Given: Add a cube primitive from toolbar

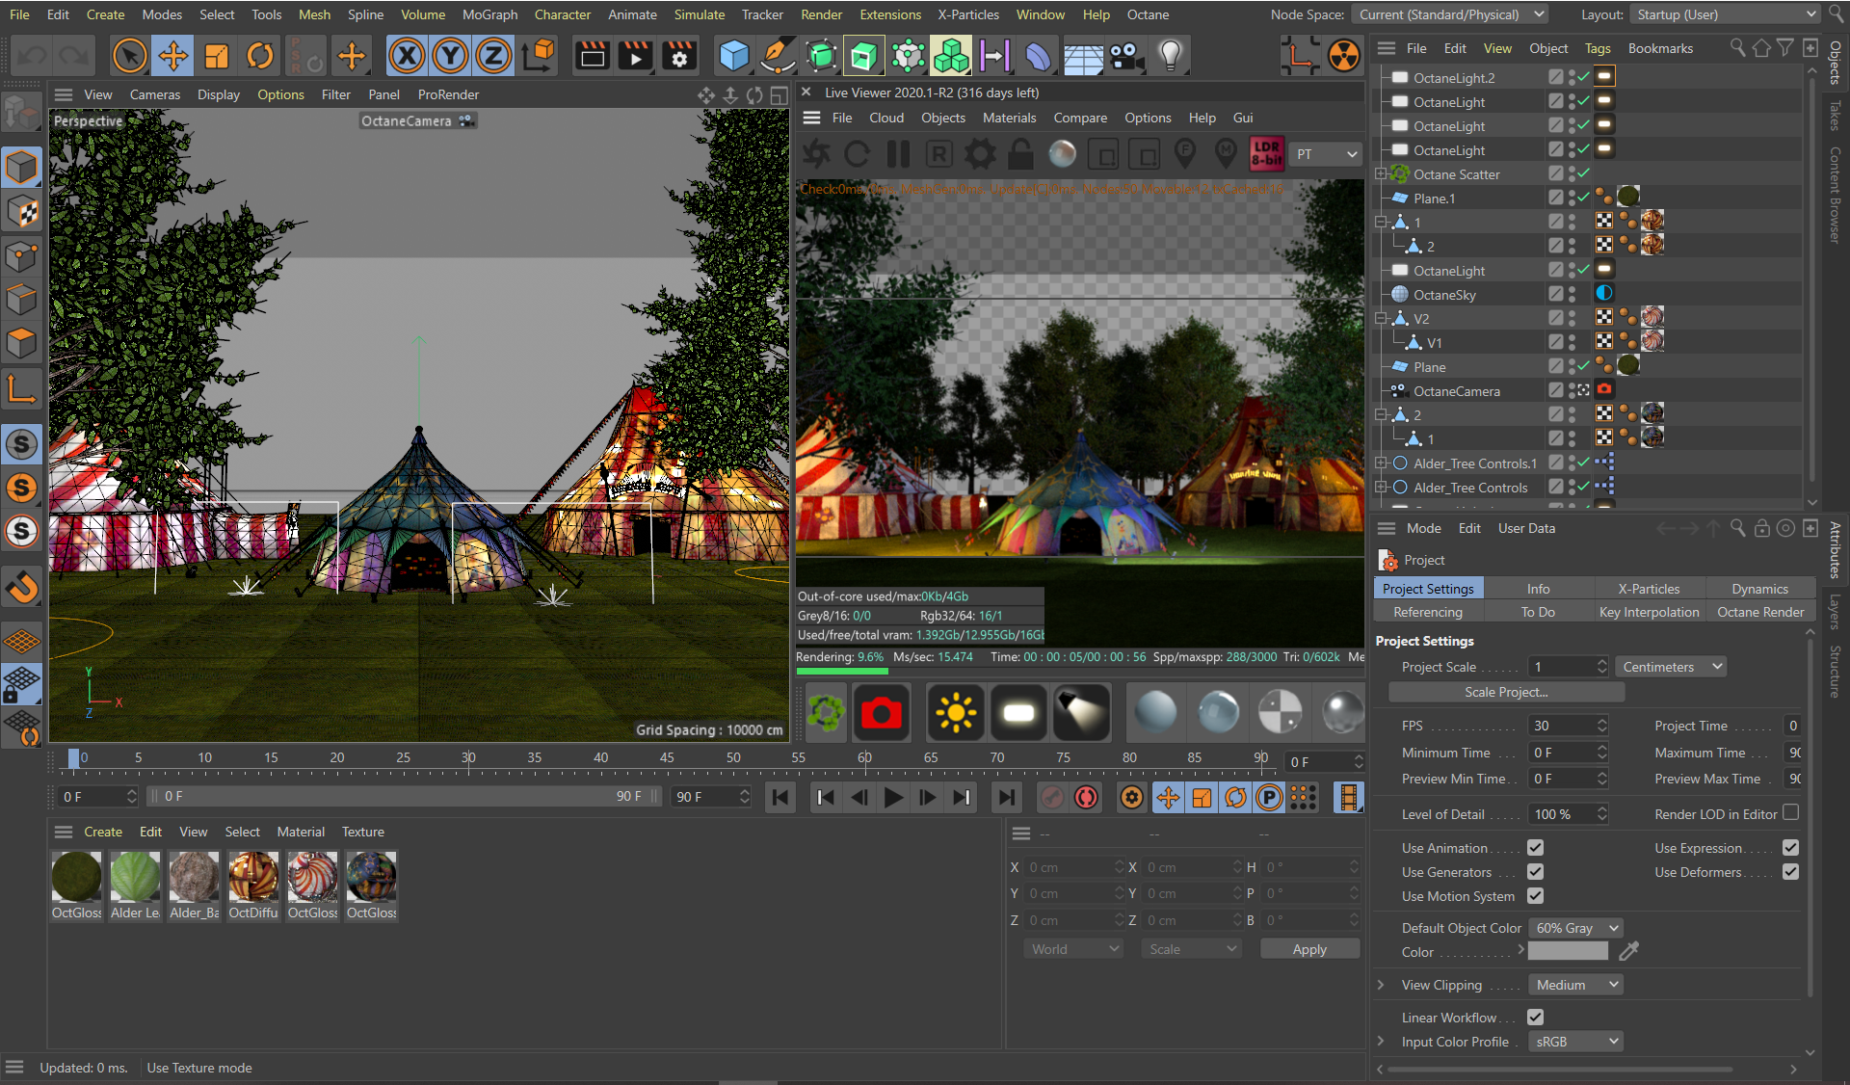Looking at the screenshot, I should (x=733, y=56).
